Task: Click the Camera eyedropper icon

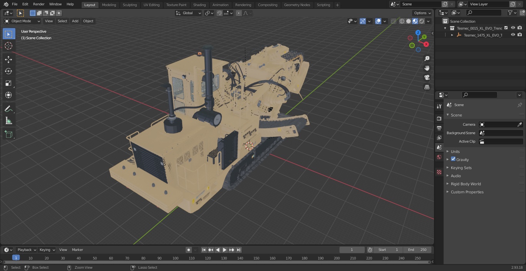Action: [x=519, y=125]
